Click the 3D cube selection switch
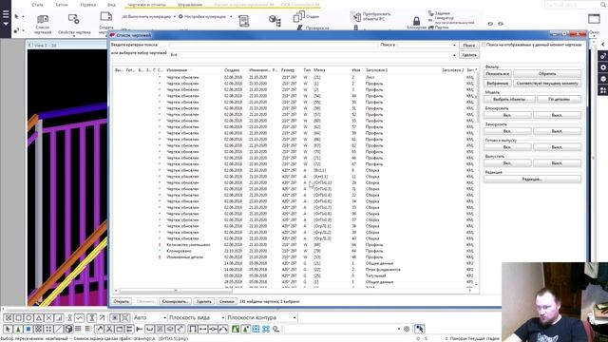Screen dimensions: 608x342 tap(68, 329)
